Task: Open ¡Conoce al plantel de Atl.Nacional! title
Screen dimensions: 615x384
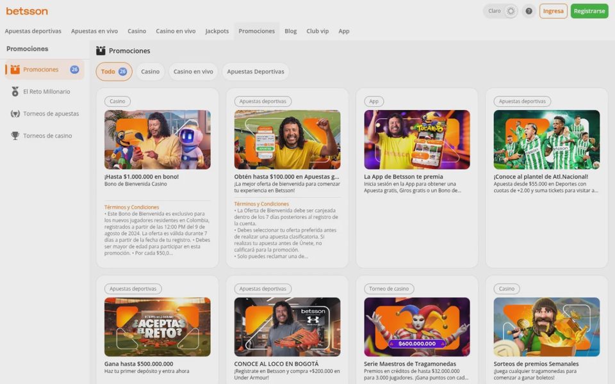Action: pos(541,177)
